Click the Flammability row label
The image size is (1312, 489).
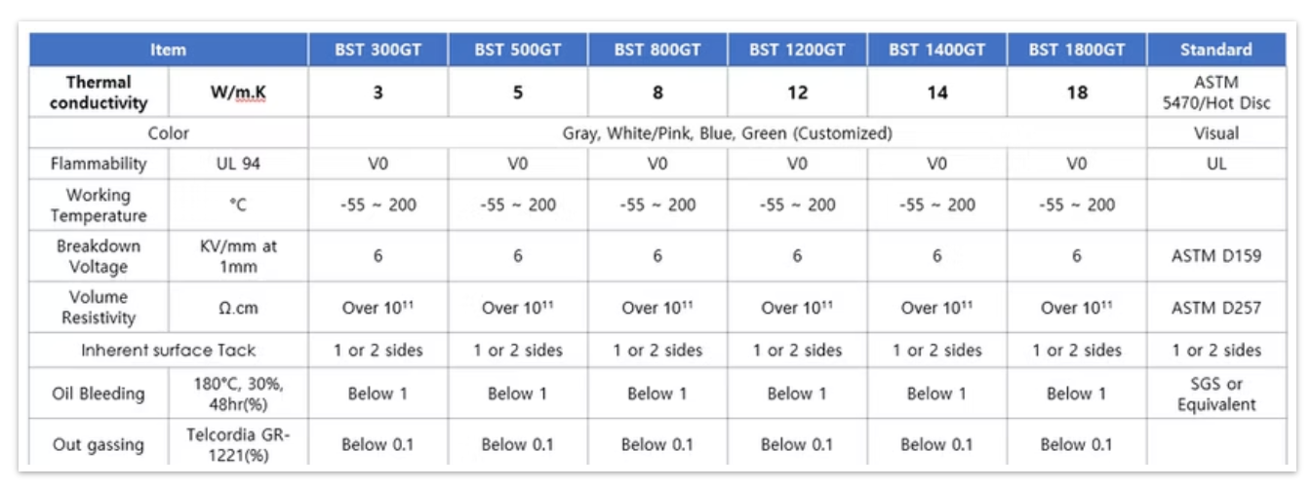[99, 164]
